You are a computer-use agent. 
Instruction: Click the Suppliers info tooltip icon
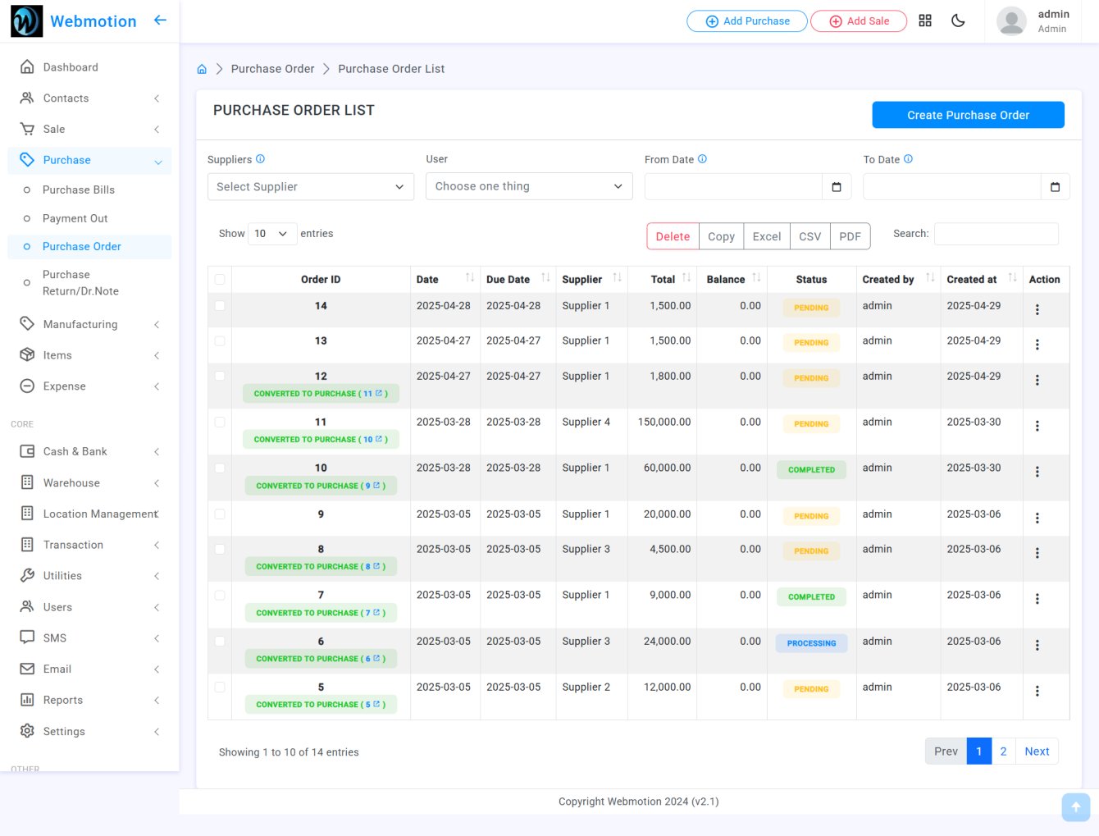(260, 158)
